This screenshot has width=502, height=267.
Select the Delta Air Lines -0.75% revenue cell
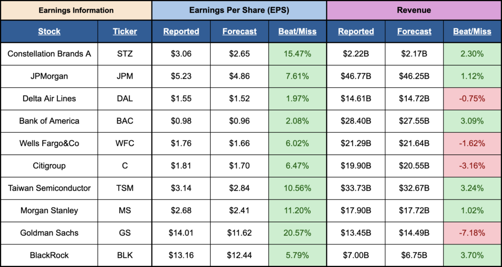473,98
